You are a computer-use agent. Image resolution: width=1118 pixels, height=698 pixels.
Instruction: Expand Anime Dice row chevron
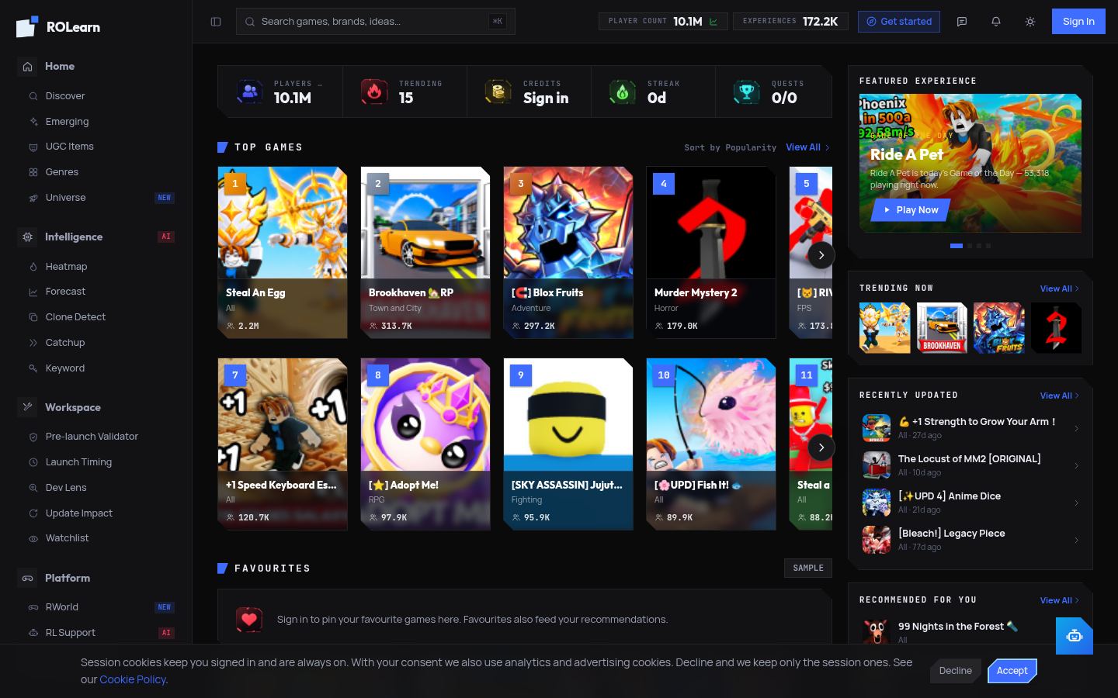pyautogui.click(x=1076, y=503)
